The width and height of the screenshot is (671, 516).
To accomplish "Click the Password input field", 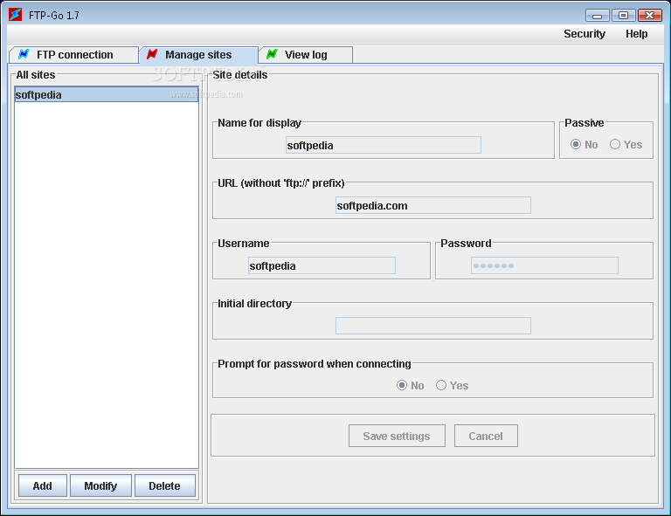I will 544,265.
